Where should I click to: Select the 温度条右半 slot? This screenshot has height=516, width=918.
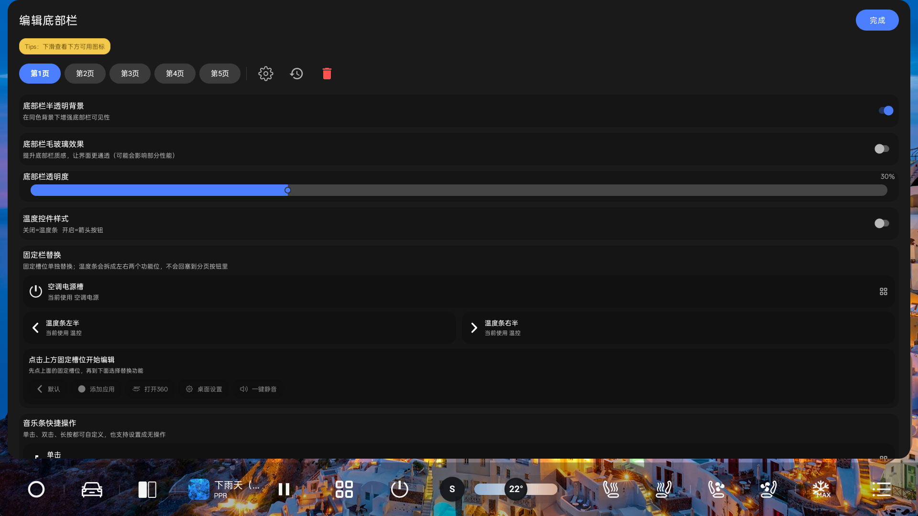pyautogui.click(x=678, y=328)
